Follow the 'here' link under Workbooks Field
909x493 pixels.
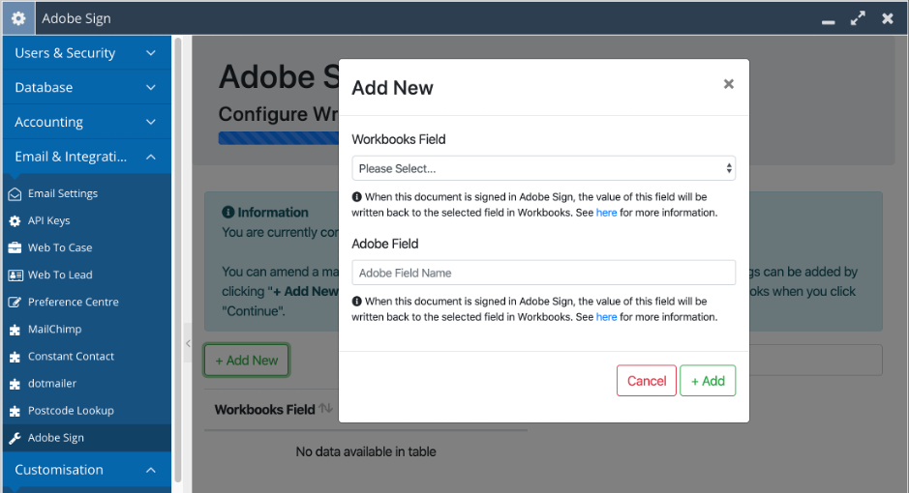[x=606, y=213]
